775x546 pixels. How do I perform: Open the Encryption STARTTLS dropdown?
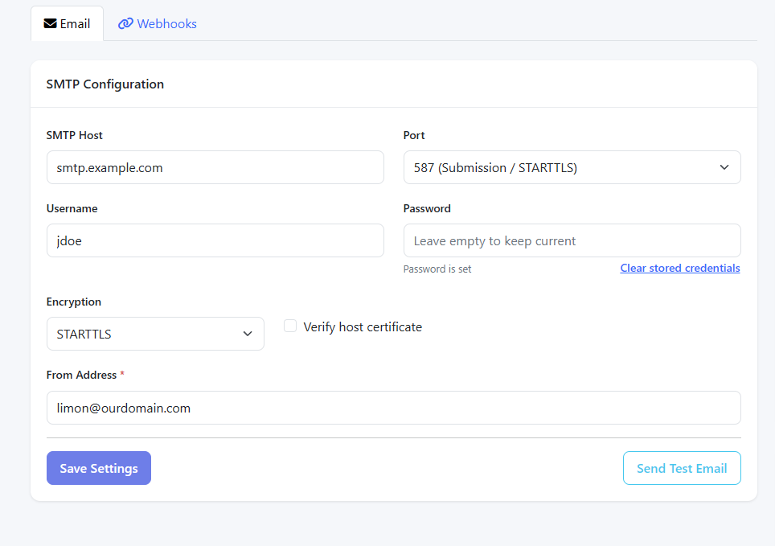tap(155, 334)
